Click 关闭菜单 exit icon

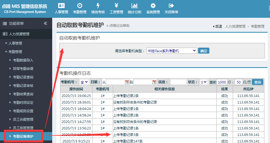(x=171, y=6)
